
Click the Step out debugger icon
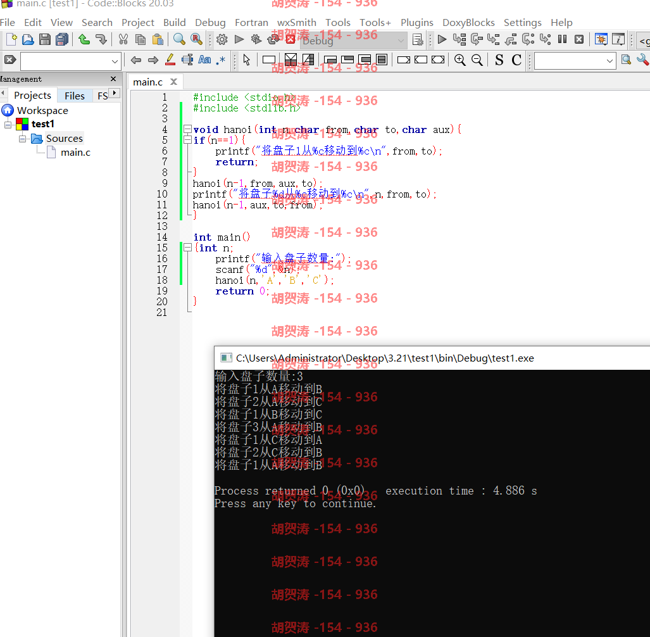[511, 40]
